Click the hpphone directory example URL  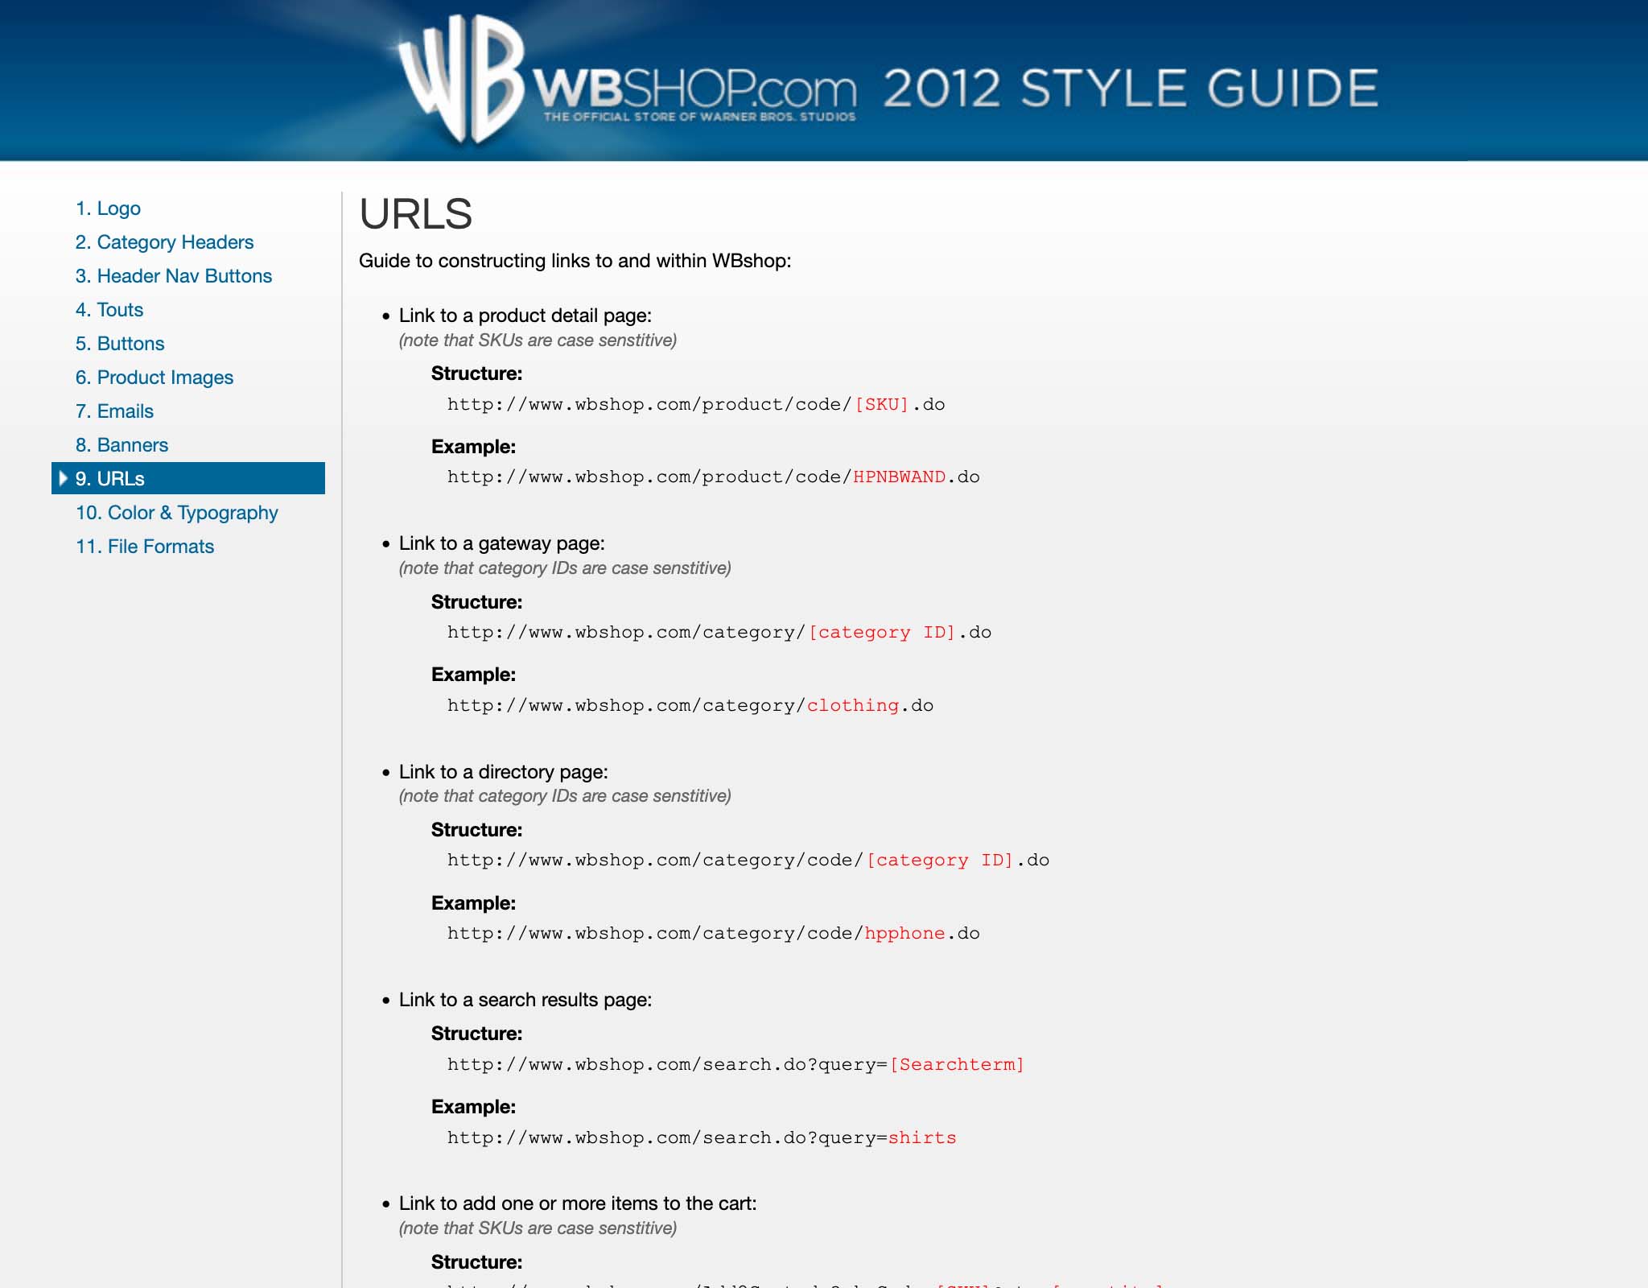(x=713, y=934)
